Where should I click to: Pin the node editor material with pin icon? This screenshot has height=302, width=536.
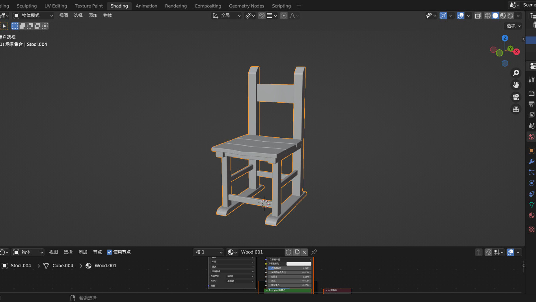[x=314, y=252]
